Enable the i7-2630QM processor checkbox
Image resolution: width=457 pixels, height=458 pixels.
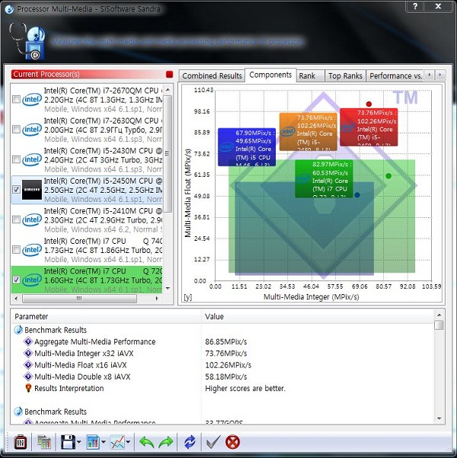16,129
